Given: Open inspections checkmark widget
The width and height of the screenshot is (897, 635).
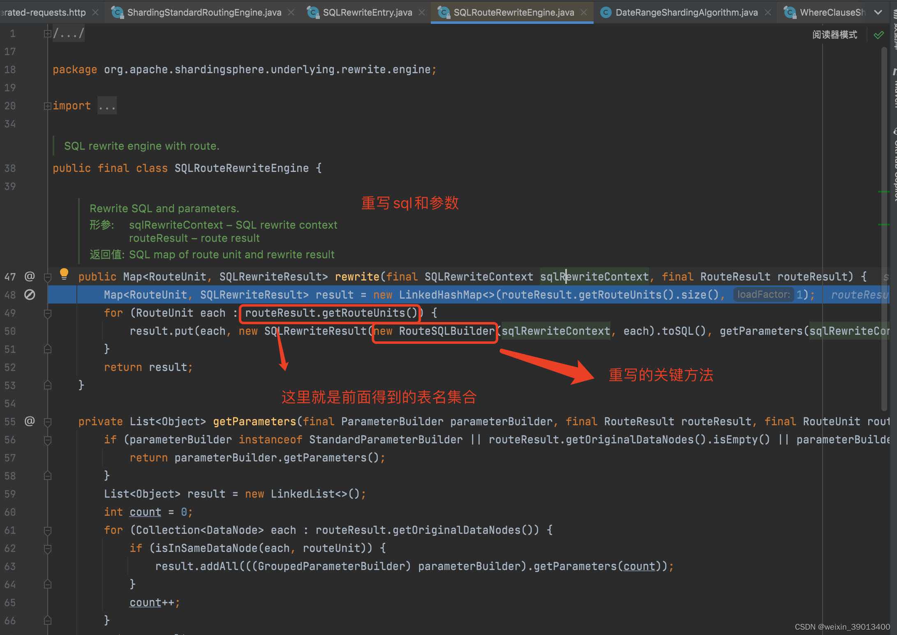Looking at the screenshot, I should (x=879, y=35).
